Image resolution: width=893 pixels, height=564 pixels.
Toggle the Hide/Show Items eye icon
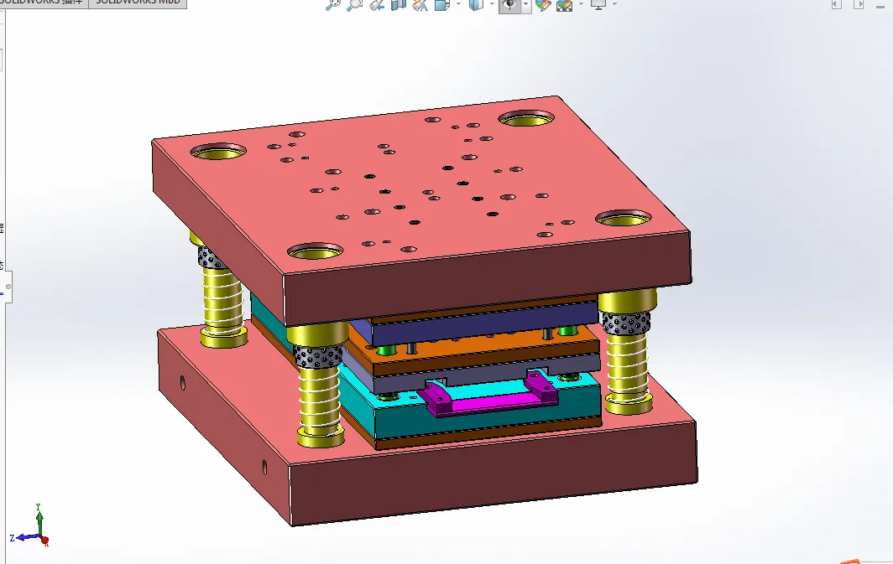click(x=509, y=4)
